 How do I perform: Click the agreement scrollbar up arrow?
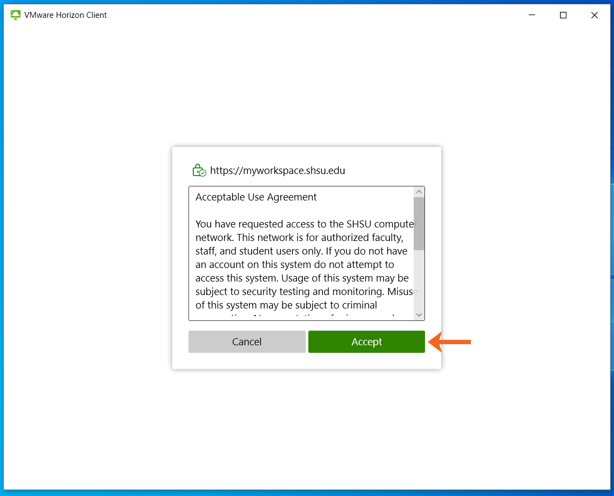[419, 192]
